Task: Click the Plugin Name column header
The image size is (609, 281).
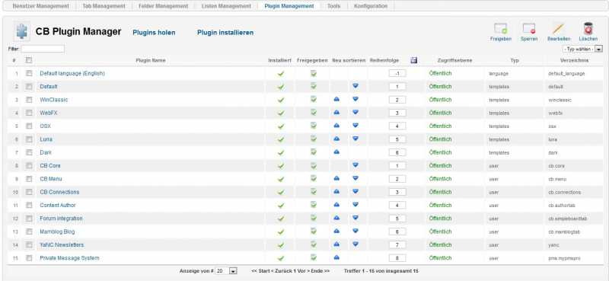Action: tap(151, 60)
